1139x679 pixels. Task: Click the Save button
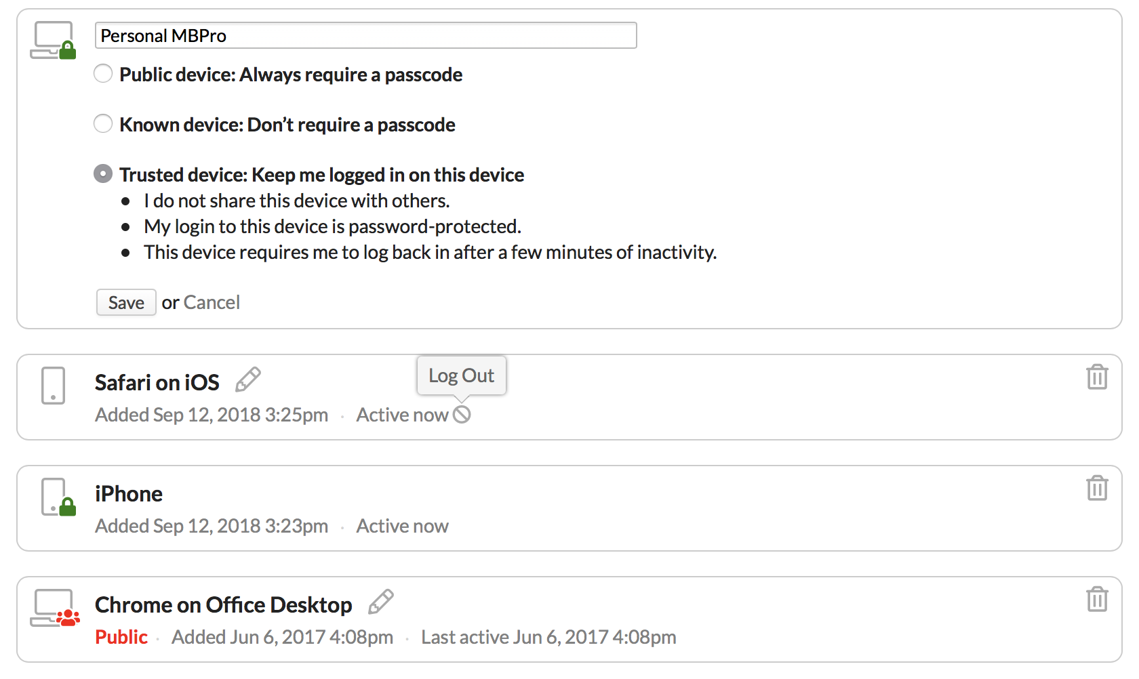click(x=126, y=302)
